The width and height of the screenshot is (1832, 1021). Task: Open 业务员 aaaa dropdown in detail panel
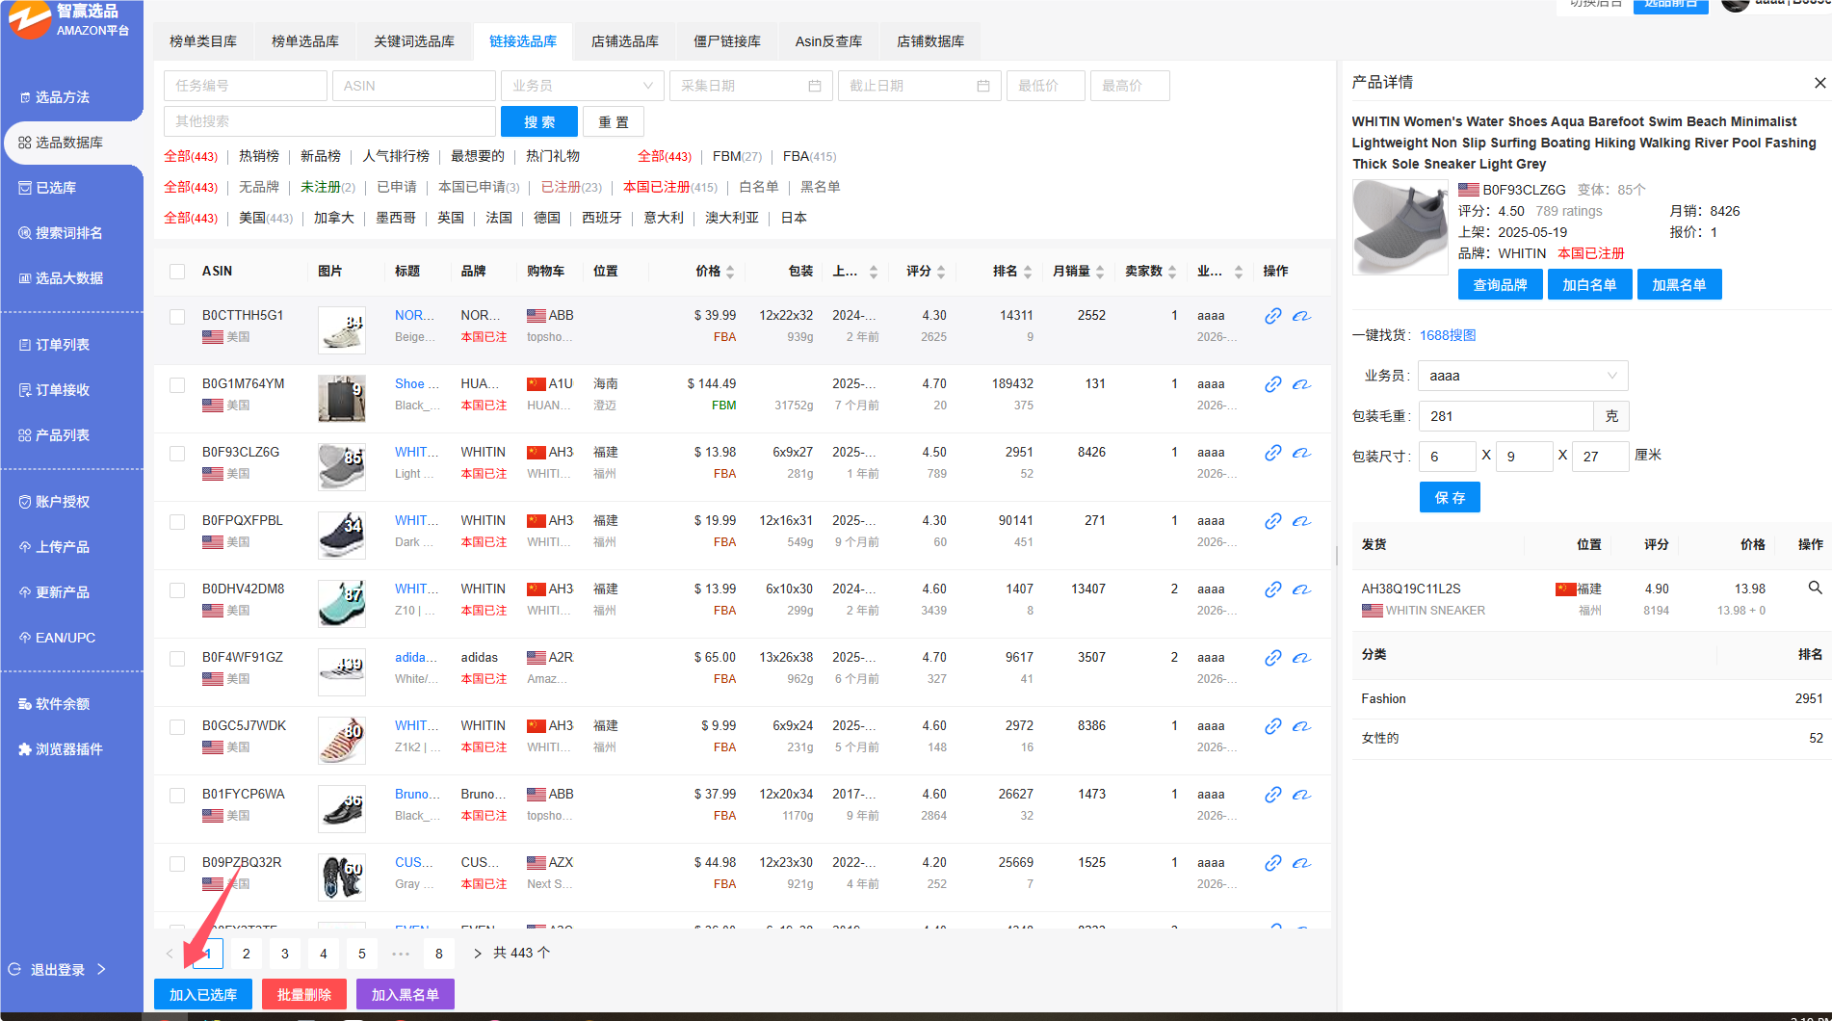click(1524, 376)
